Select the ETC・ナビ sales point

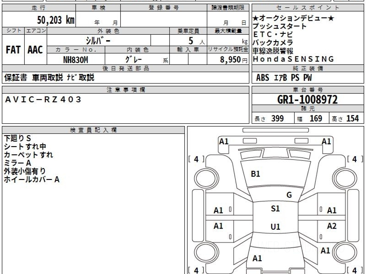tap(273, 34)
